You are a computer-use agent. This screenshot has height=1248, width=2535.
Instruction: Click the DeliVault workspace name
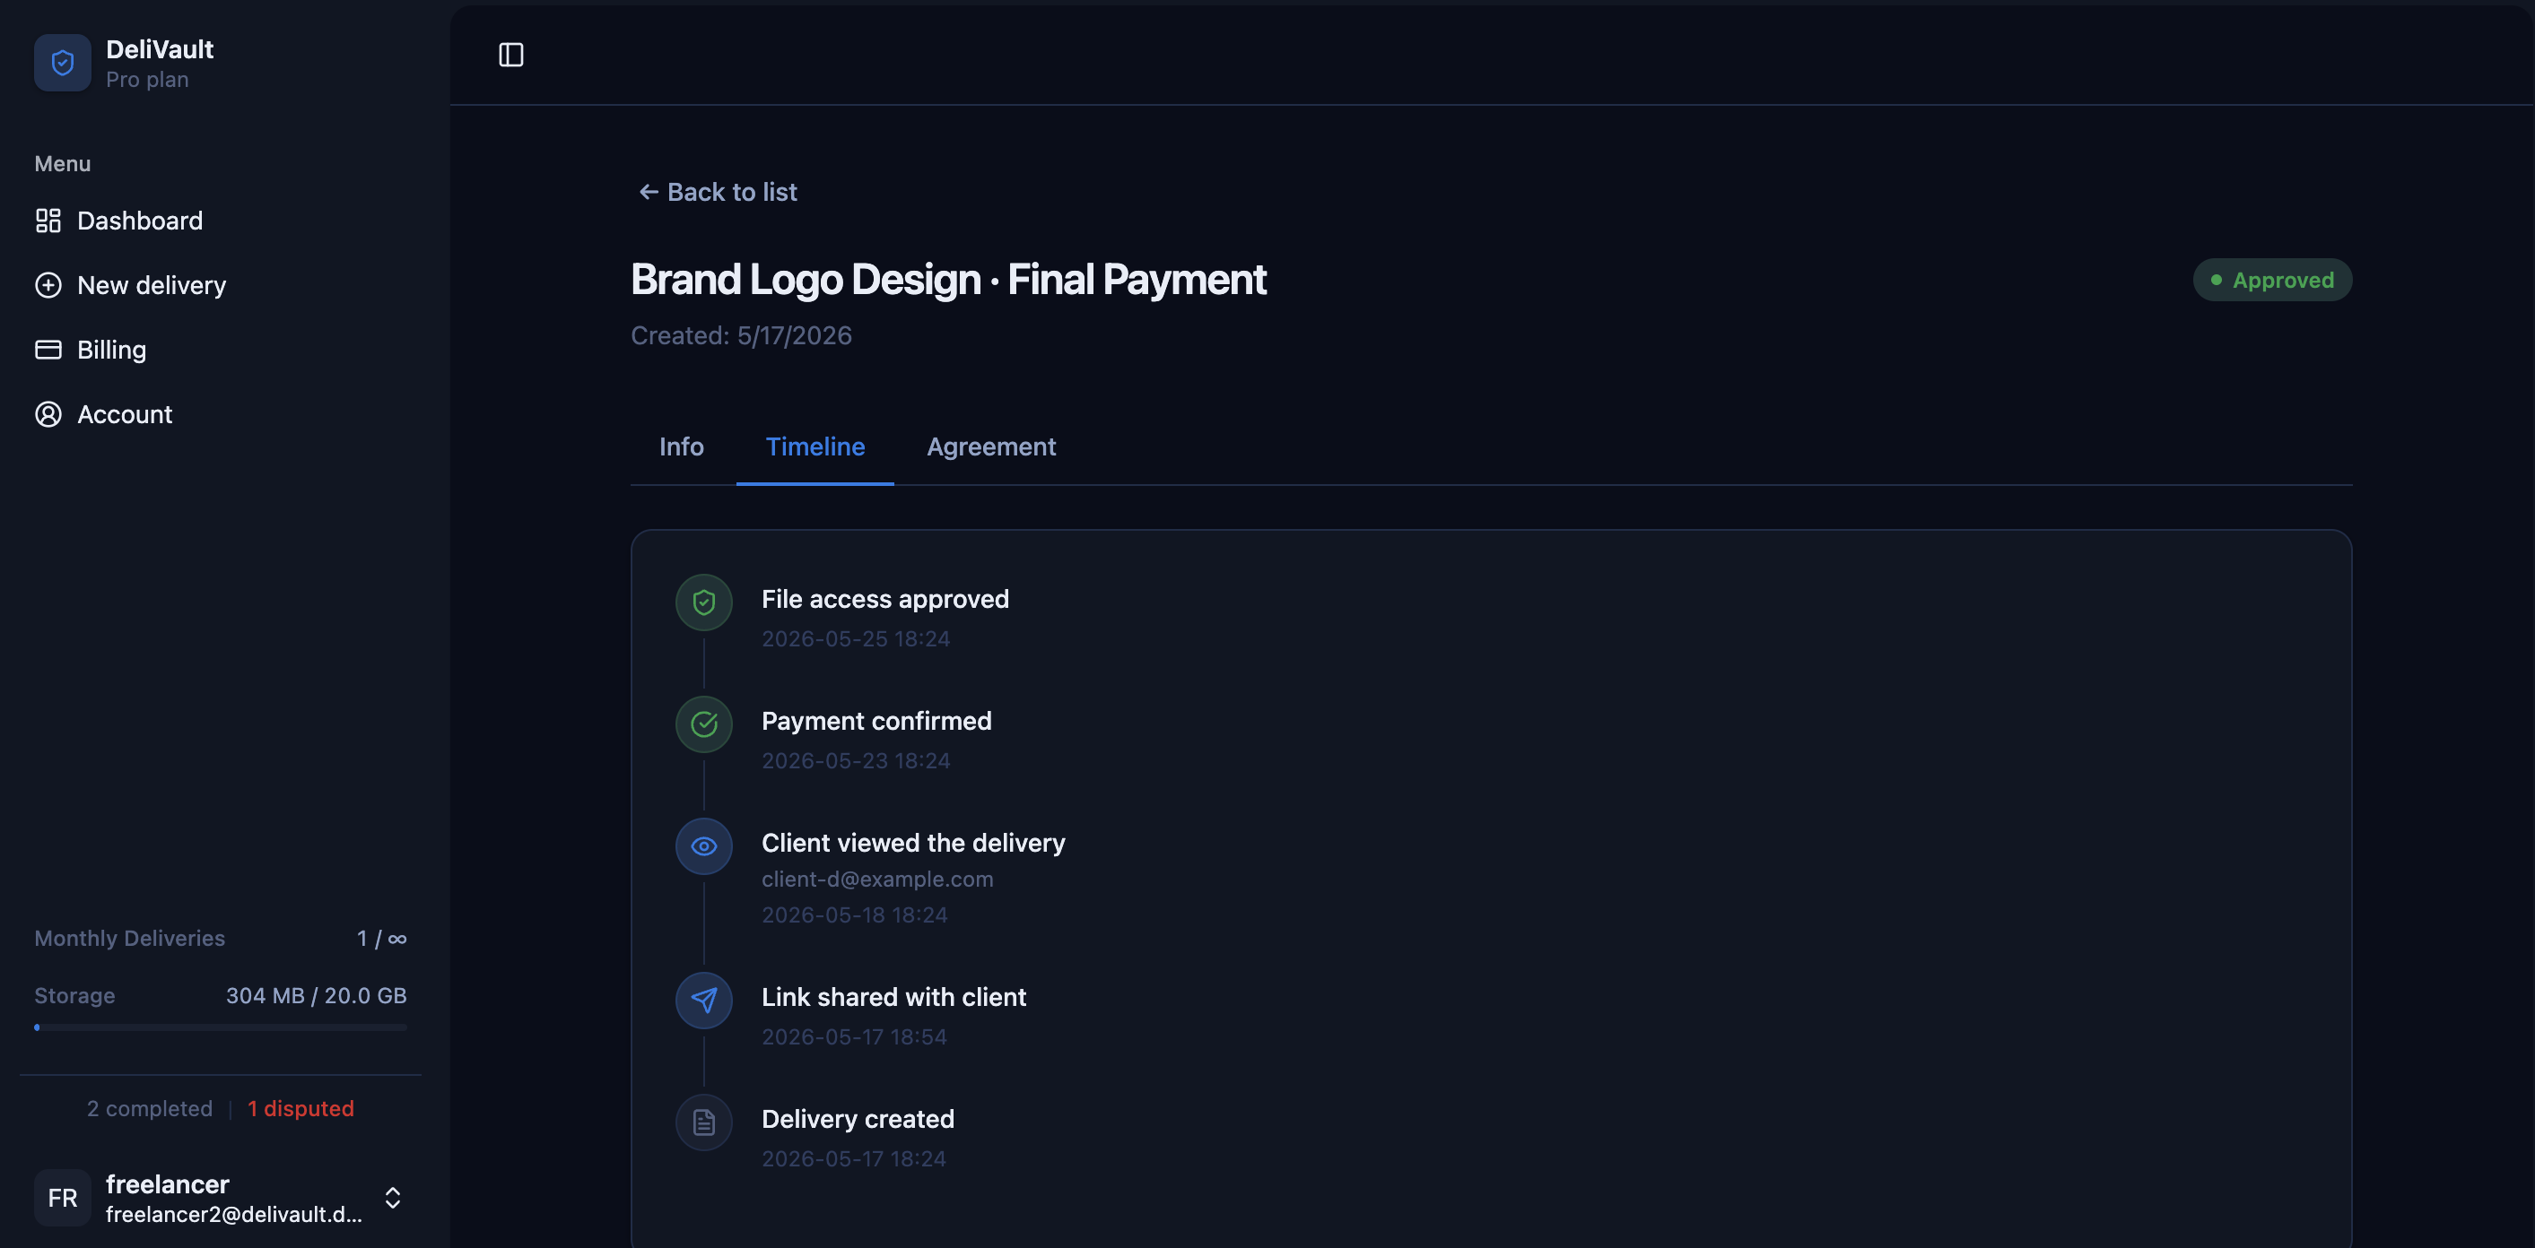(x=160, y=49)
